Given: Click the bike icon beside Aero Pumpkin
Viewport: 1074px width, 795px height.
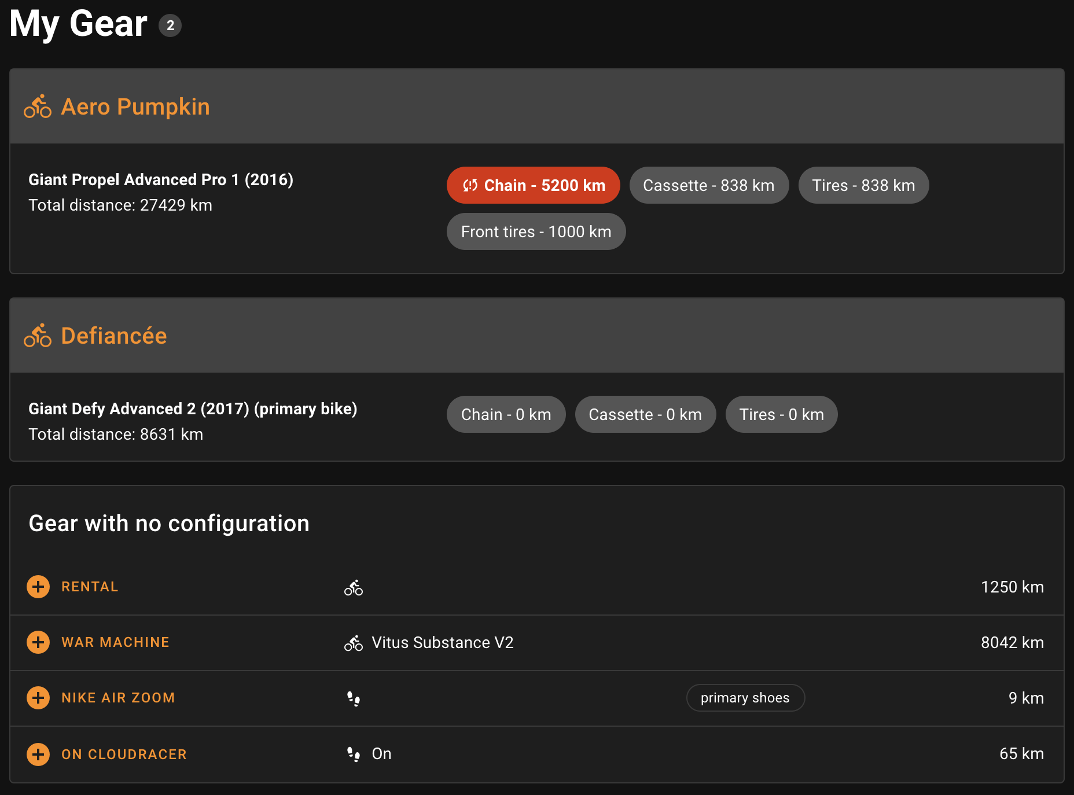Looking at the screenshot, I should click(x=38, y=106).
